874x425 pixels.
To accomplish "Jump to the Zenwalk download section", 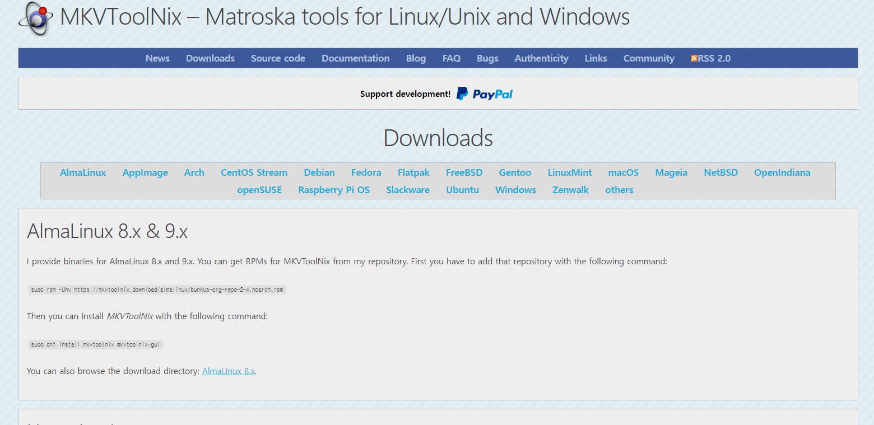I will click(570, 190).
